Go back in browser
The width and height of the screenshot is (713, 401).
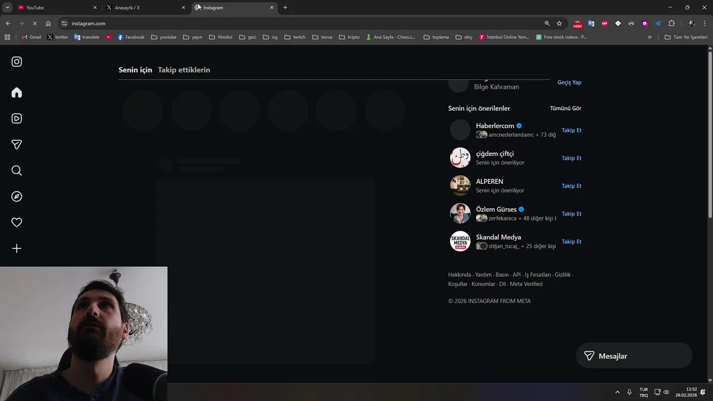(8, 23)
